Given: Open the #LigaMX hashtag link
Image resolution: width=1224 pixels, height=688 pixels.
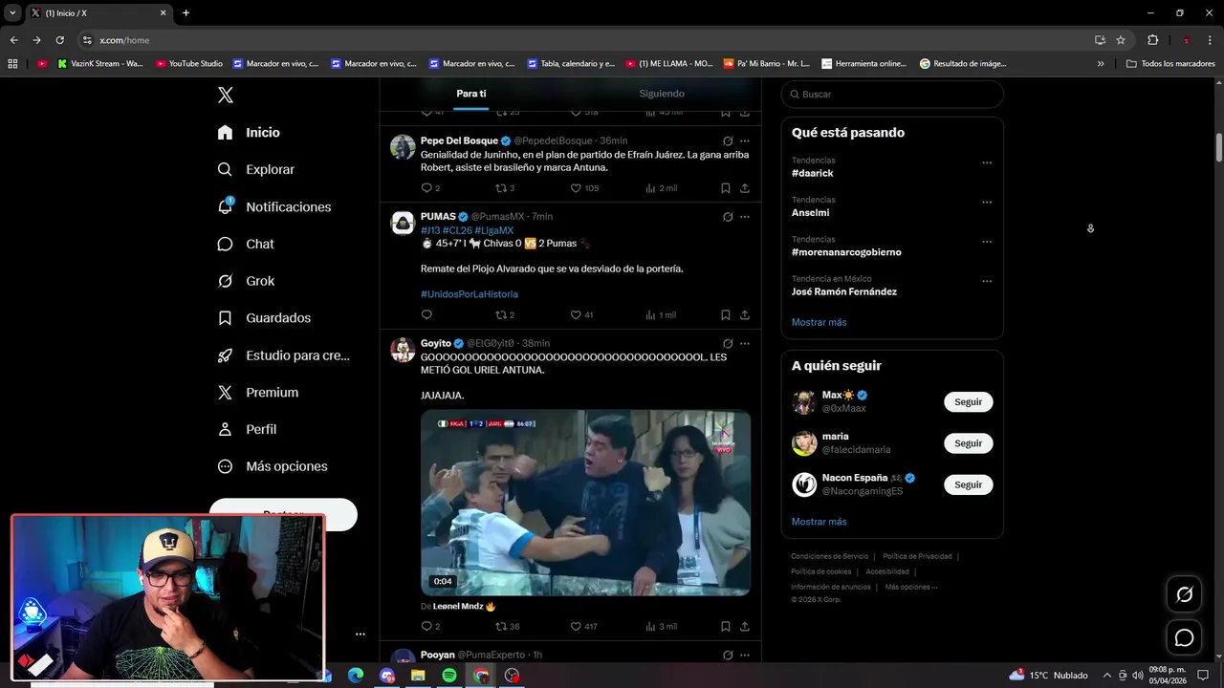Looking at the screenshot, I should tap(493, 230).
